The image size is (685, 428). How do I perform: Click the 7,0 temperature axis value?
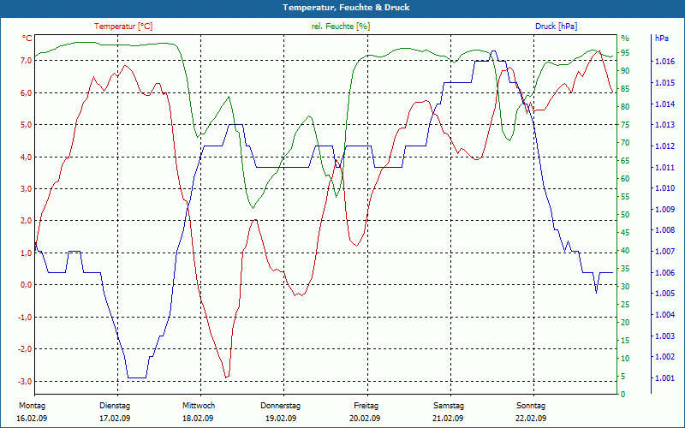pos(27,61)
